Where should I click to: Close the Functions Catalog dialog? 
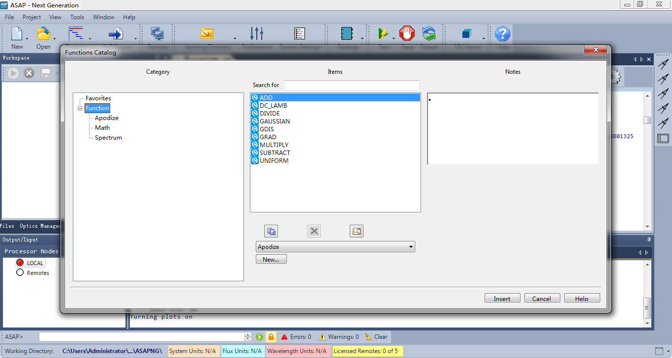[596, 50]
